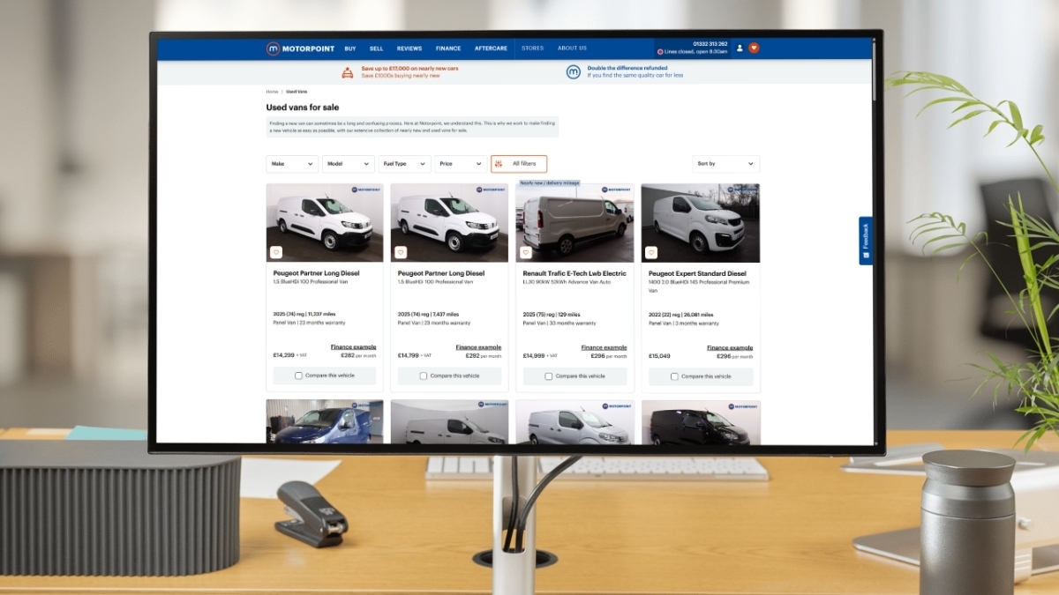Click the All filters button
The height and width of the screenshot is (595, 1059).
coord(519,164)
